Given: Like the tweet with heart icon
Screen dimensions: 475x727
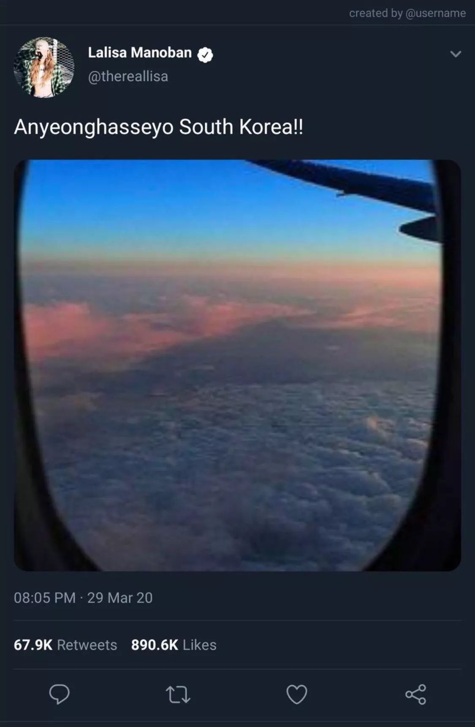Looking at the screenshot, I should coord(297,694).
